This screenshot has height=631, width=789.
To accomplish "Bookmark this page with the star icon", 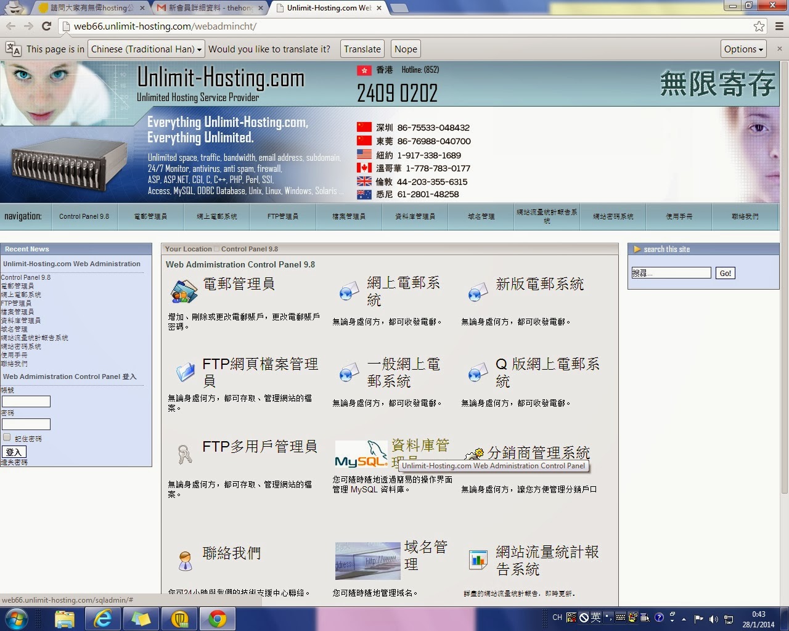I will 759,26.
